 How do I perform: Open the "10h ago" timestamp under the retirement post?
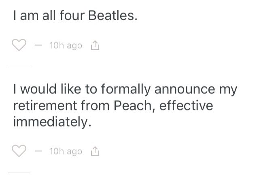pos(65,152)
